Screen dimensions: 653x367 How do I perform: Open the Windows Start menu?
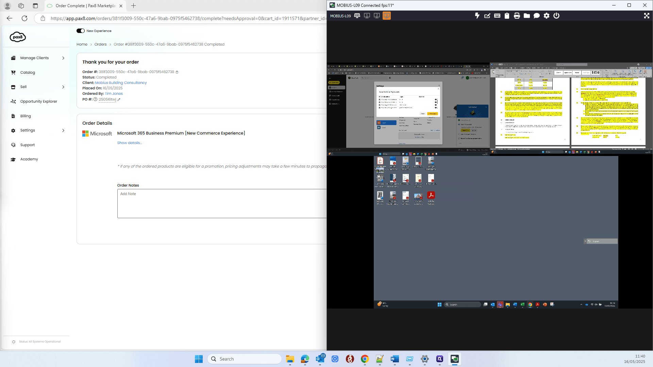click(x=199, y=359)
